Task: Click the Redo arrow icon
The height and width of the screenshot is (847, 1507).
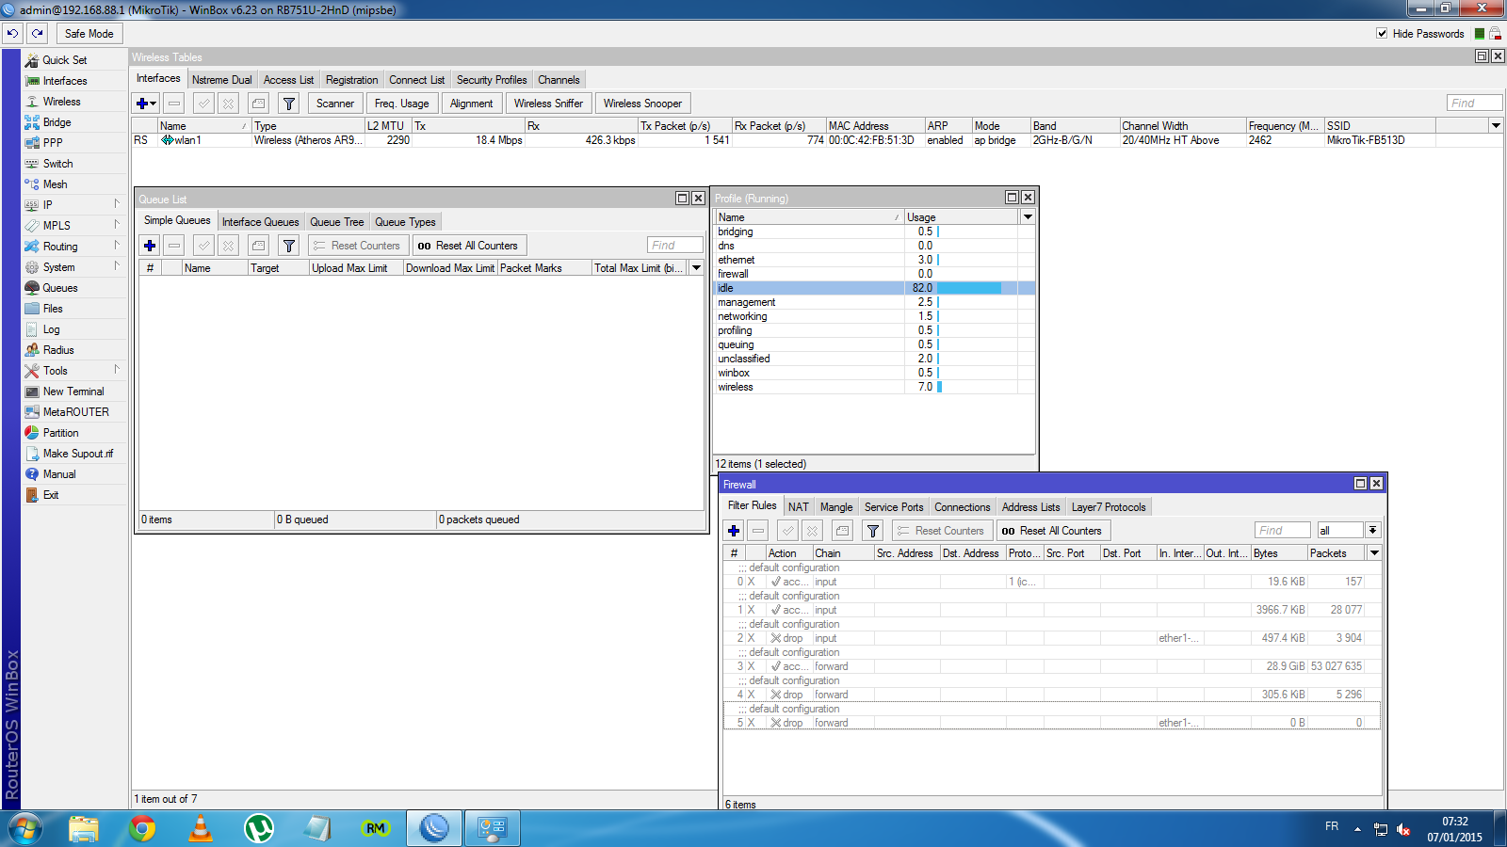Action: click(x=38, y=33)
